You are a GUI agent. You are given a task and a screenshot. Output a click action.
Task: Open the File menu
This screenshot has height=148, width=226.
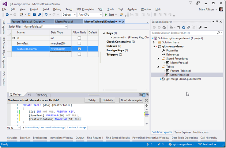(x=4, y=9)
